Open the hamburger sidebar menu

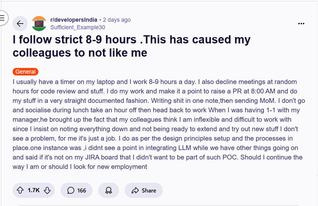[x=2, y=18]
